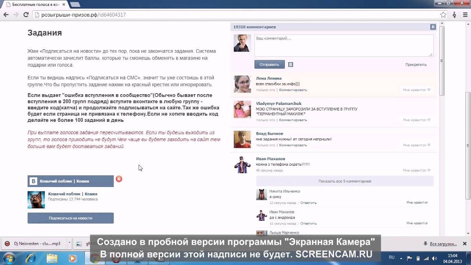Image resolution: width=471 pixels, height=265 pixels.
Task: Open Никита Ильченко's profile link
Action: click(285, 191)
